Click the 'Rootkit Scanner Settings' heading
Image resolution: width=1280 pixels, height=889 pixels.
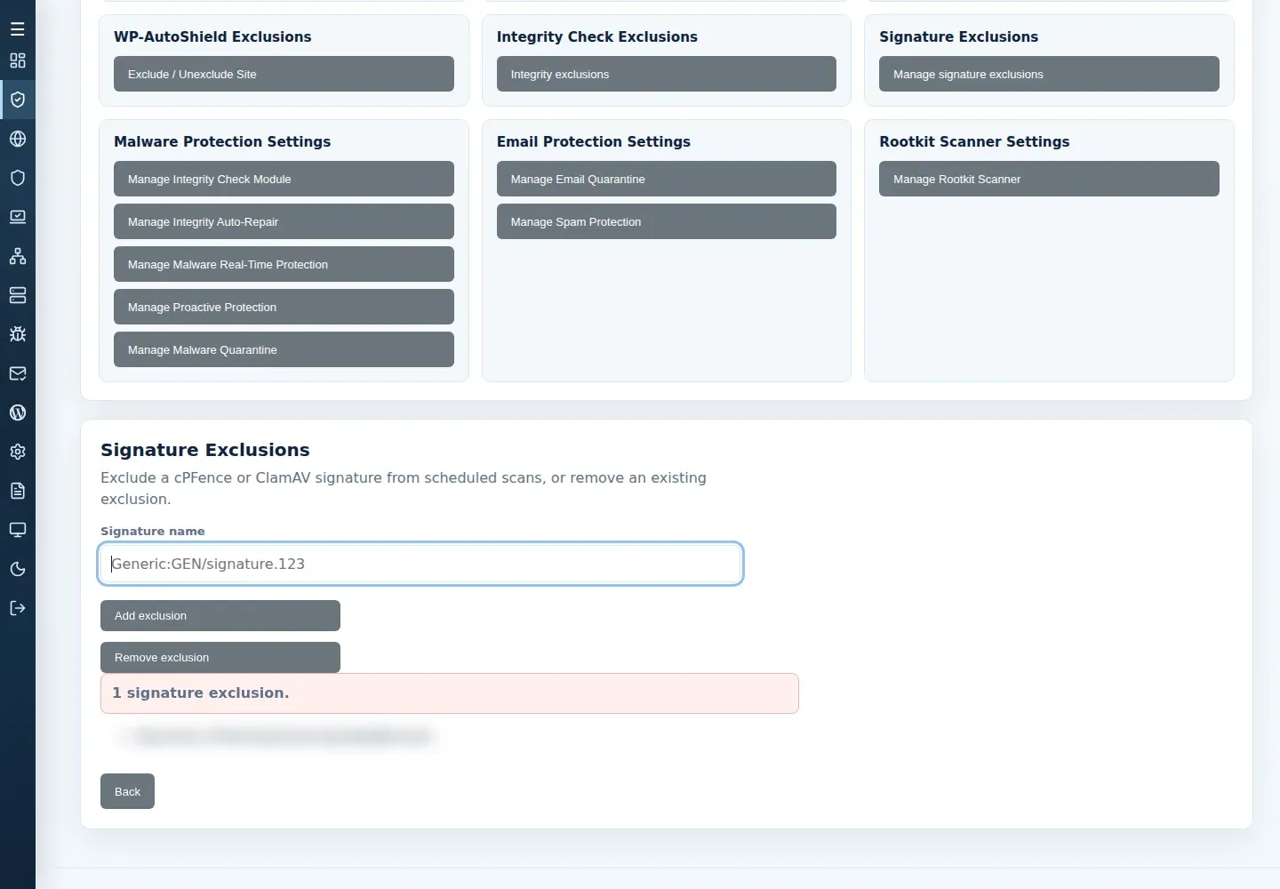(x=974, y=141)
